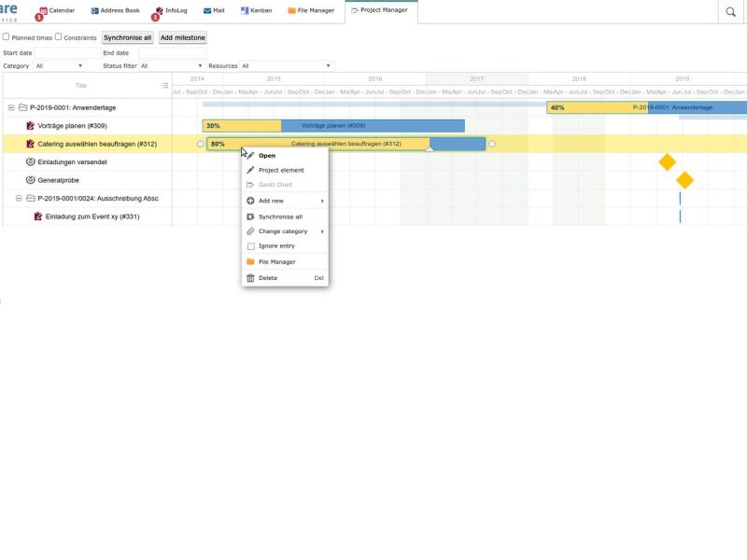Click trash icon next to Delete
The image size is (747, 560).
(x=250, y=277)
